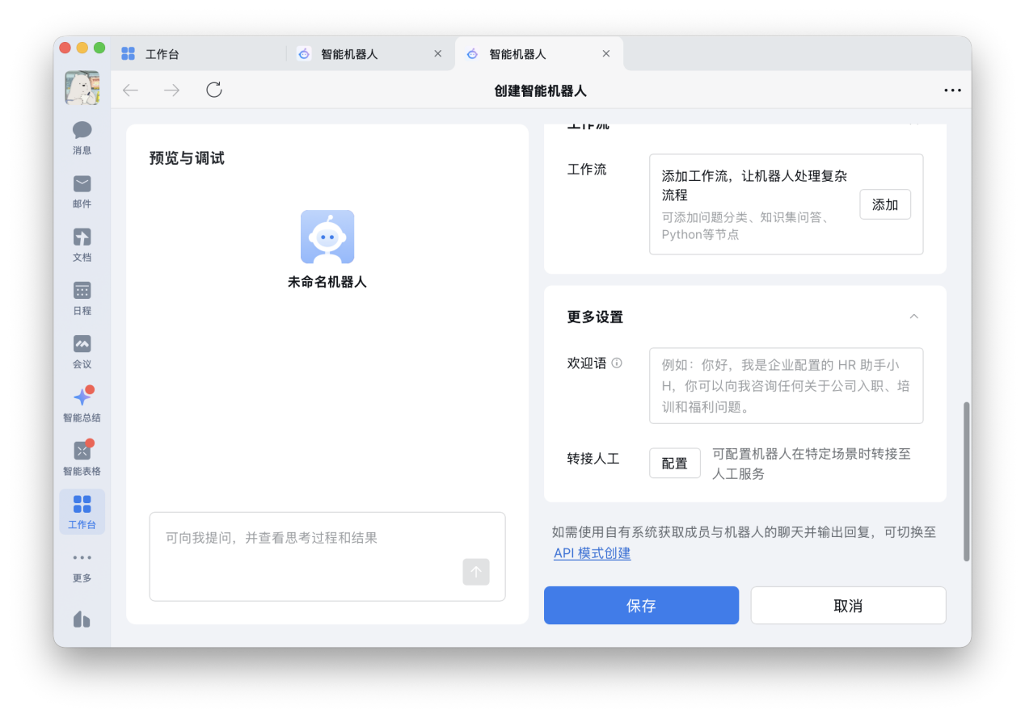This screenshot has width=1025, height=718.
Task: Click the send arrow in chat input box
Action: coord(476,572)
